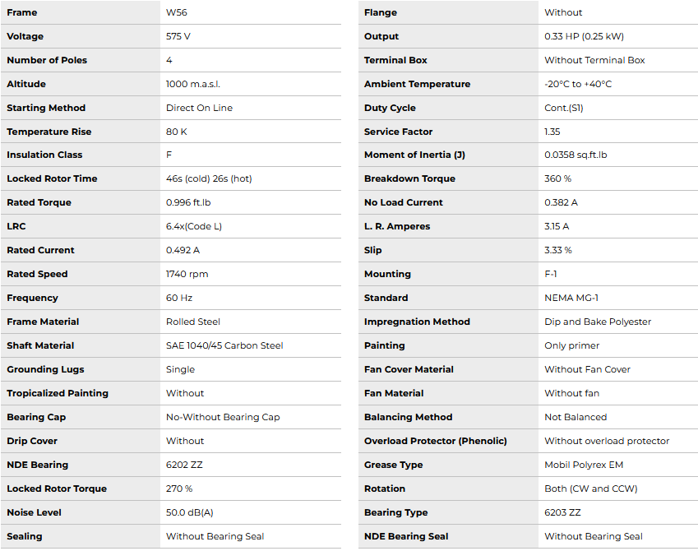Screen dimensions: 698x551
Task: Click the Output 0.33 HP value
Action: 584,36
